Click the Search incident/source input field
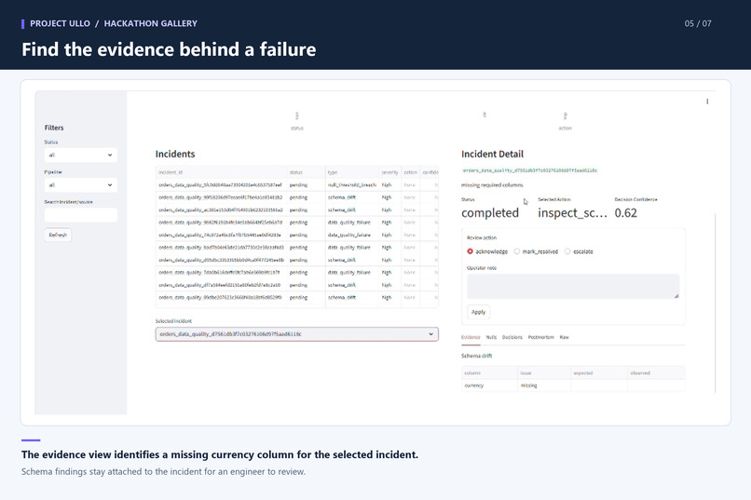This screenshot has height=500, width=751. pos(81,215)
